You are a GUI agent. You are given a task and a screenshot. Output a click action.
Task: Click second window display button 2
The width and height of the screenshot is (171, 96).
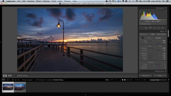coord(8,80)
